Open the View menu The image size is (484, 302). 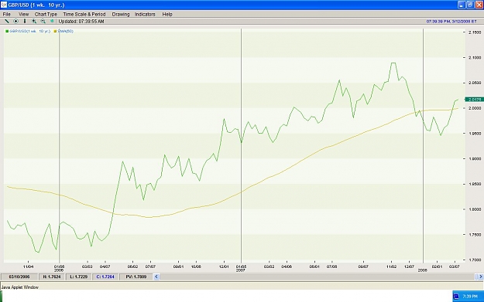(23, 14)
